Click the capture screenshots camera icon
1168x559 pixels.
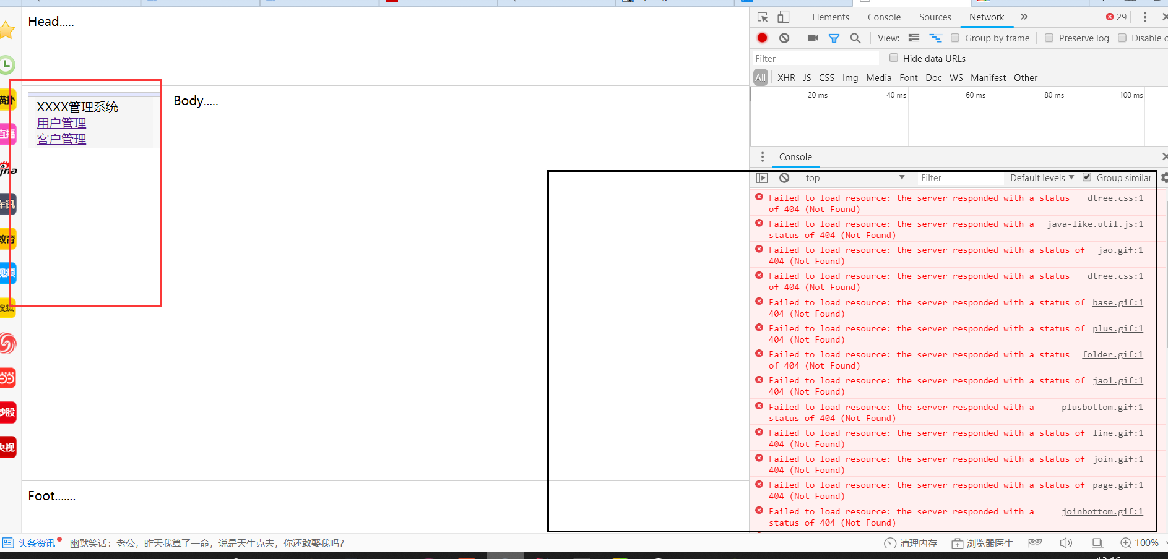pyautogui.click(x=813, y=38)
